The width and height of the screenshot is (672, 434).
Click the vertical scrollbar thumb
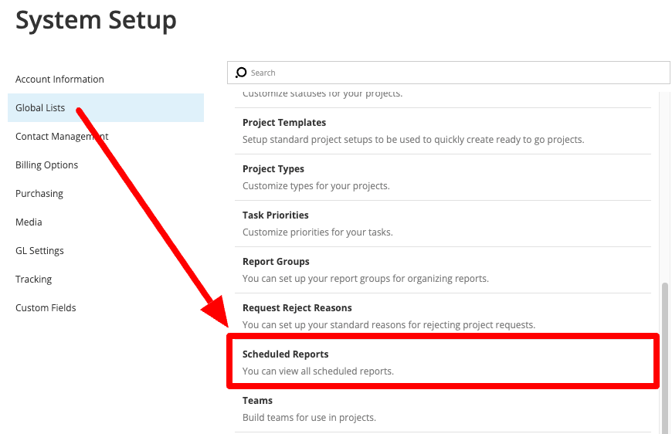(665, 358)
